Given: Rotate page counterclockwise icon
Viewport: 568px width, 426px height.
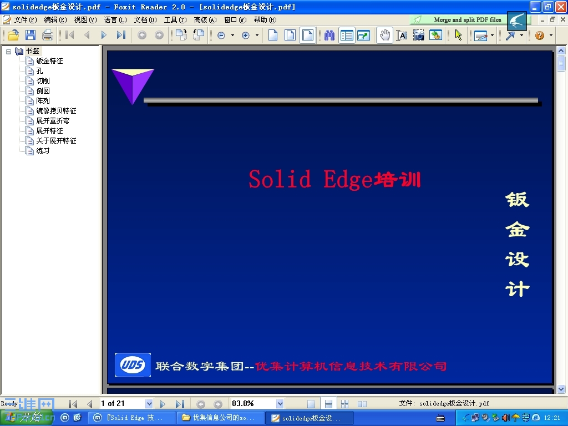Looking at the screenshot, I should pyautogui.click(x=199, y=35).
